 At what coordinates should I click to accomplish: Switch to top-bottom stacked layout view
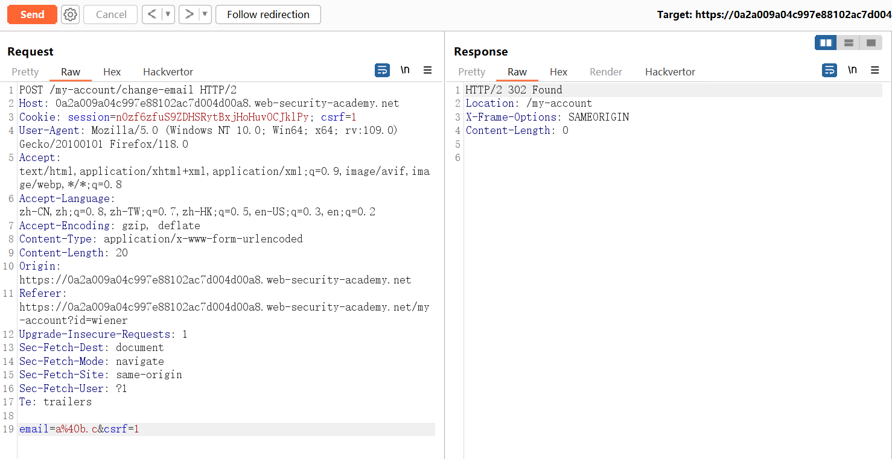pyautogui.click(x=849, y=43)
